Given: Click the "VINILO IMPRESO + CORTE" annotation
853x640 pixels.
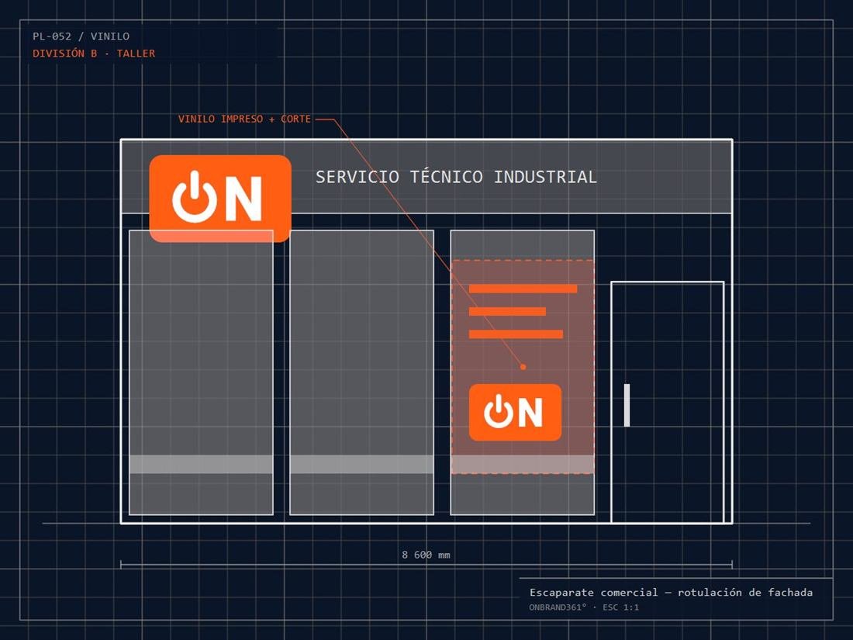Looking at the screenshot, I should click(x=244, y=119).
